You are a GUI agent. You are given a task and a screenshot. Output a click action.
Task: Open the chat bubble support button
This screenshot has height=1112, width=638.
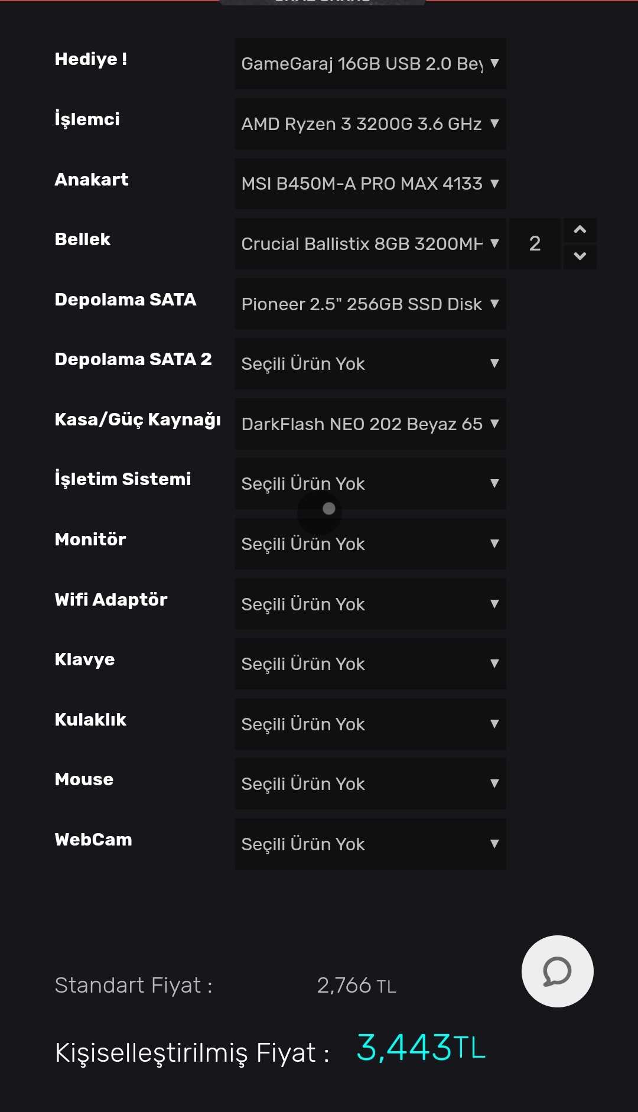click(x=557, y=971)
